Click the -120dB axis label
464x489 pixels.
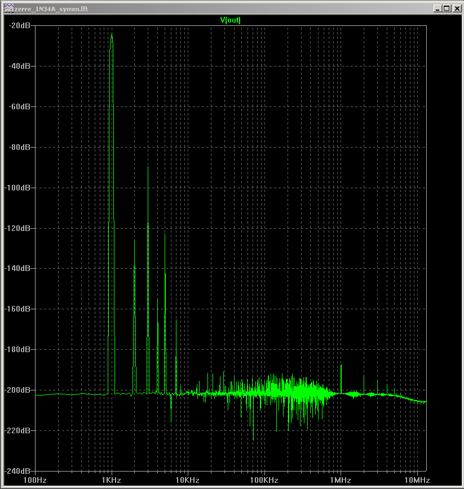pyautogui.click(x=17, y=228)
